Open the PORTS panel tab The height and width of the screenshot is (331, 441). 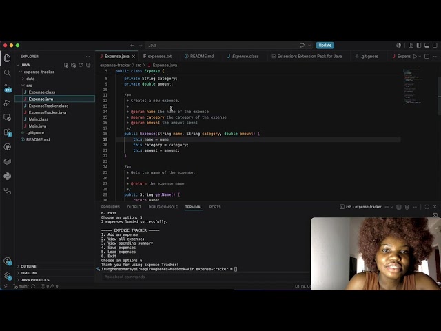pos(215,207)
